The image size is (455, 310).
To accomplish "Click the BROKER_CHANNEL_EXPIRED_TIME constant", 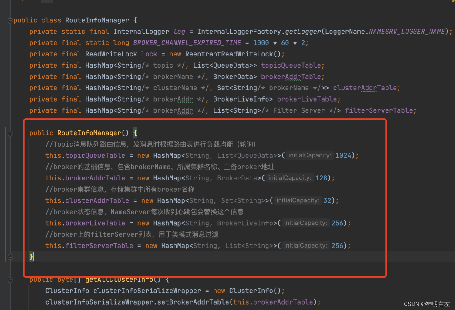I will 187,43.
